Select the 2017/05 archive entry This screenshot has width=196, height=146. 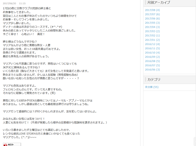click(152, 23)
